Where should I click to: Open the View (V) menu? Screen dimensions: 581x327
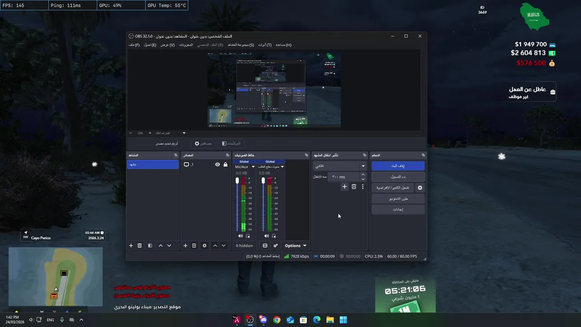click(x=167, y=45)
